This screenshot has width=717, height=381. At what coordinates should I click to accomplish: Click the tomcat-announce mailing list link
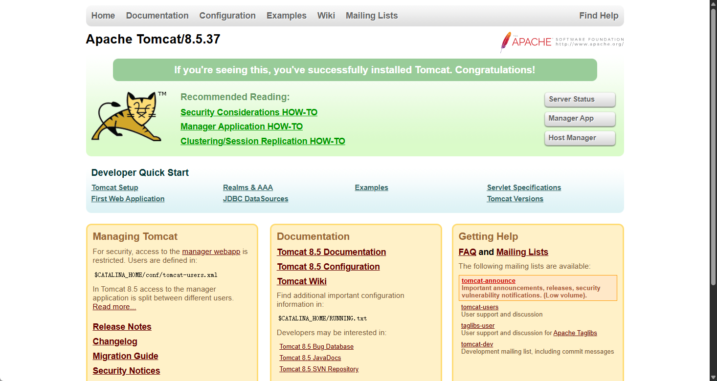[x=488, y=281]
